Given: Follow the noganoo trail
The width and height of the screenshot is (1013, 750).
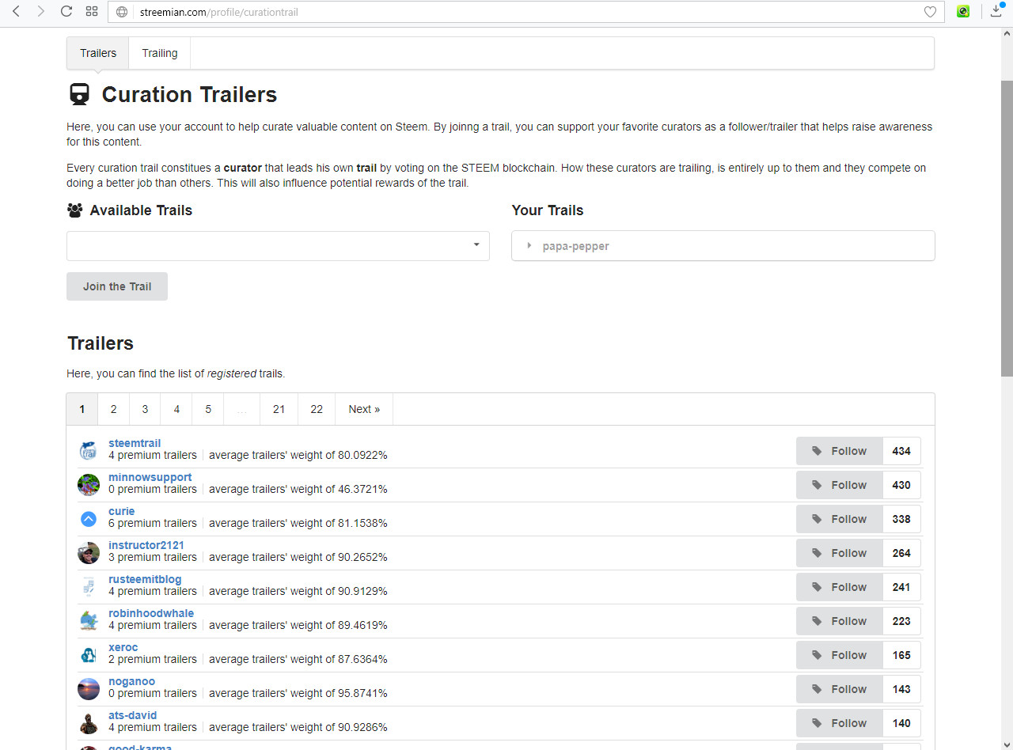Looking at the screenshot, I should (x=840, y=689).
